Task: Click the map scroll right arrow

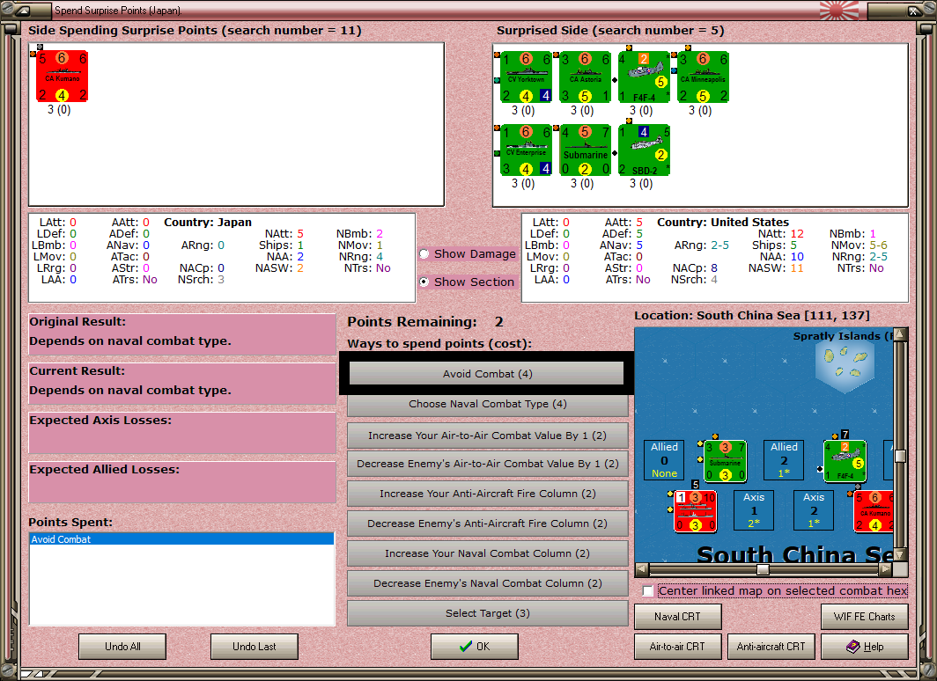Action: 886,569
